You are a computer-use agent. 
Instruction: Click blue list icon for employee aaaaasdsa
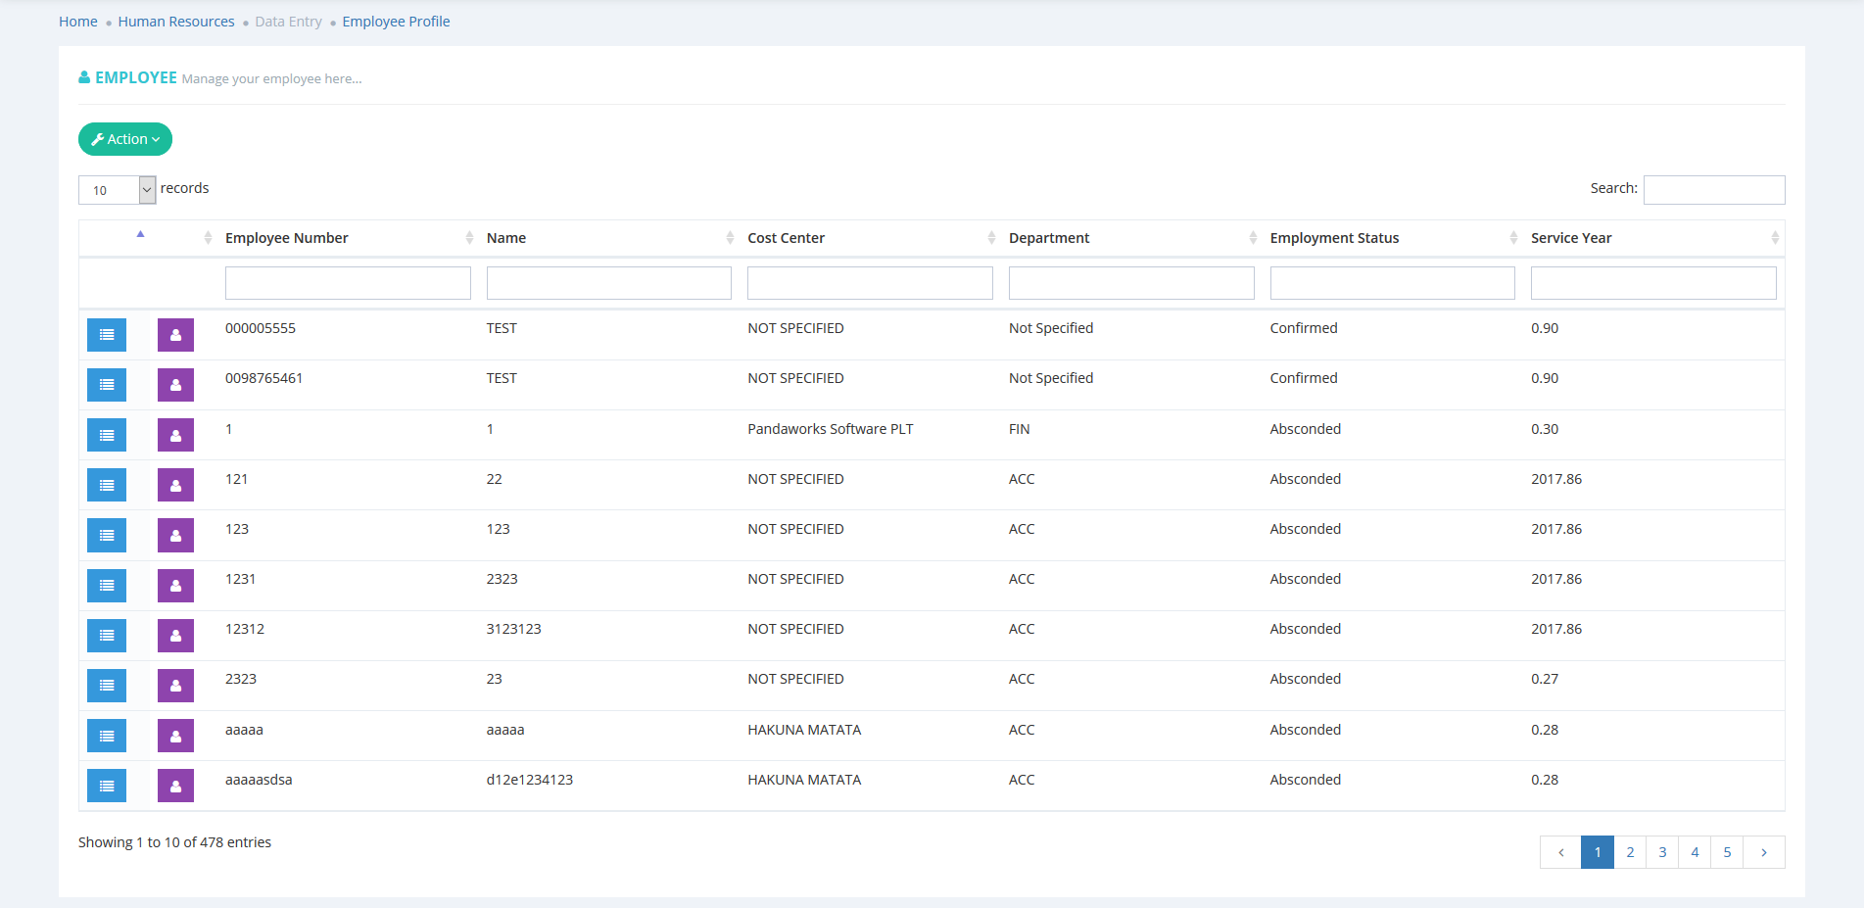(x=107, y=787)
